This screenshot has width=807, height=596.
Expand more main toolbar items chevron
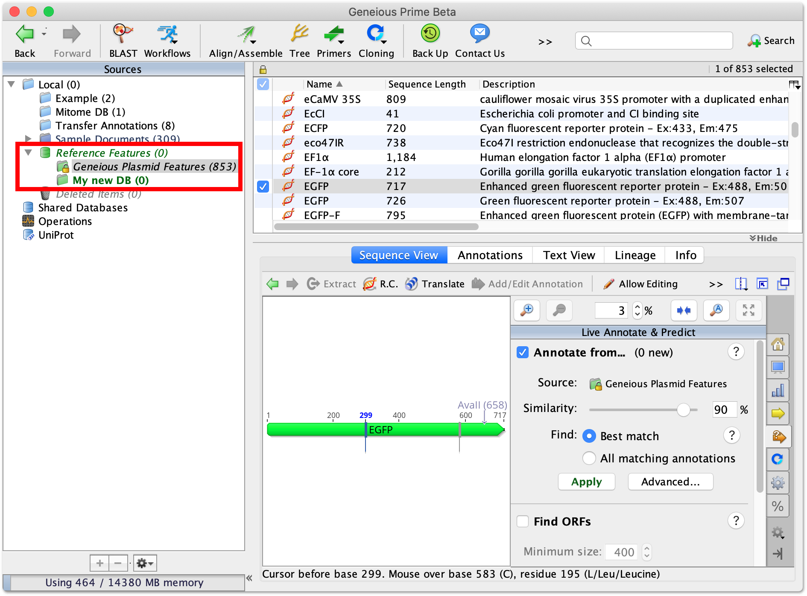545,42
